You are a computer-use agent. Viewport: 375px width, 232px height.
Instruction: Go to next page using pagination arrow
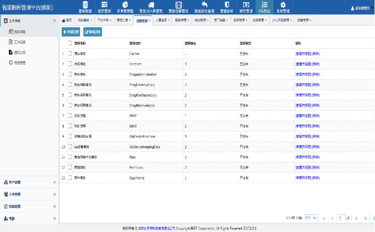pos(356,218)
